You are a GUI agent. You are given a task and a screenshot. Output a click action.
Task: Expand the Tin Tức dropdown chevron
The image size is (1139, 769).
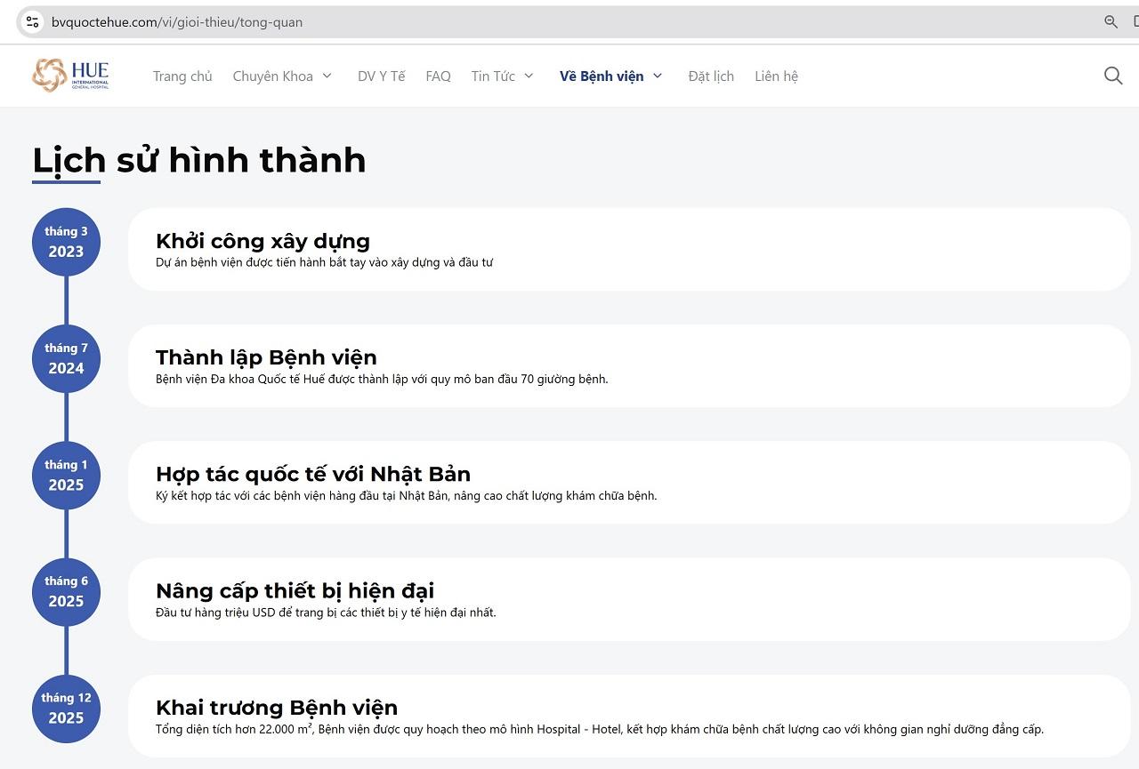click(529, 76)
